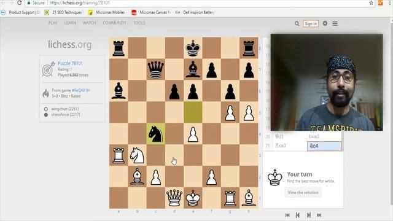393x221 pixels.
Task: Click the browser address bar URL
Action: click(x=79, y=2)
